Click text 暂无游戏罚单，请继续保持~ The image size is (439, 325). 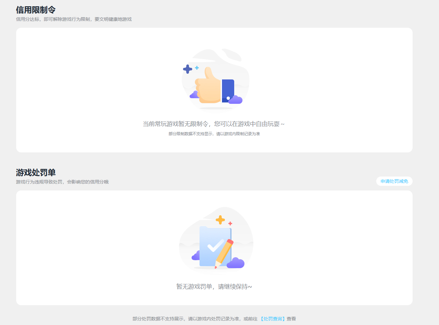[214, 287]
